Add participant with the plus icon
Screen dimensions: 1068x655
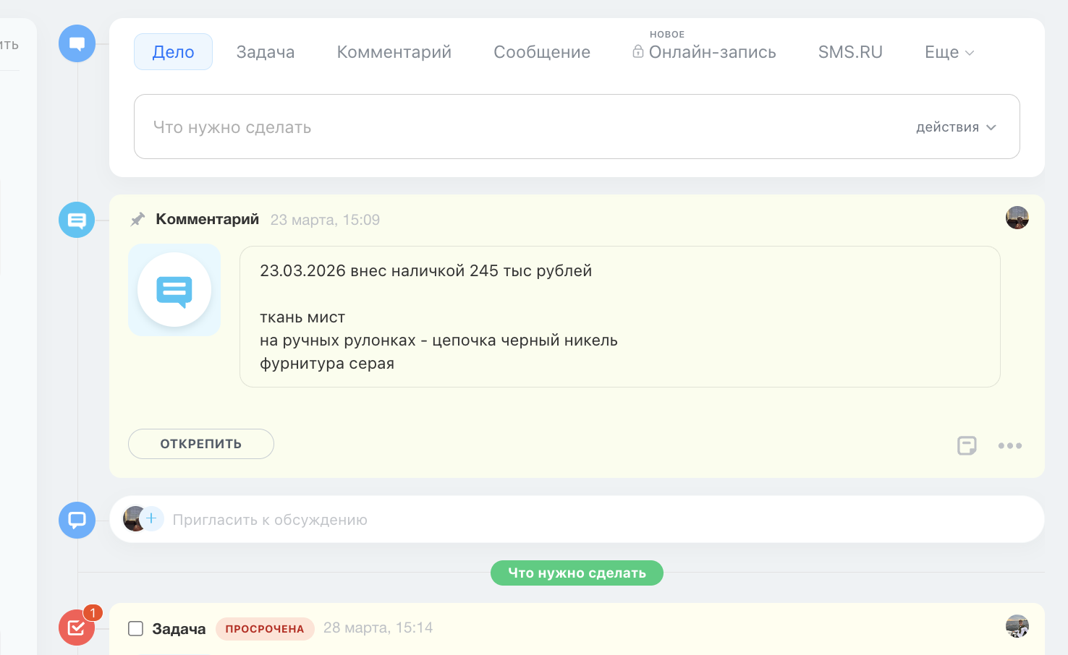click(151, 518)
